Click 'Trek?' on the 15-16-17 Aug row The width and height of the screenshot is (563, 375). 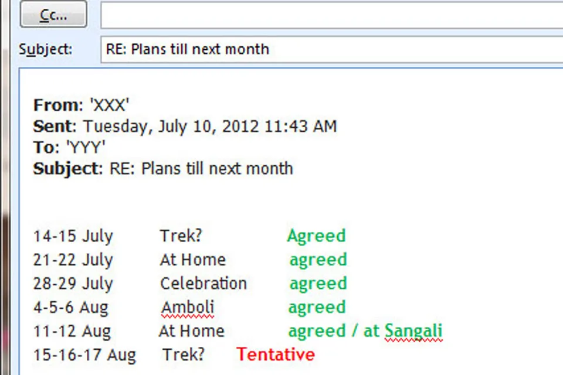(182, 354)
